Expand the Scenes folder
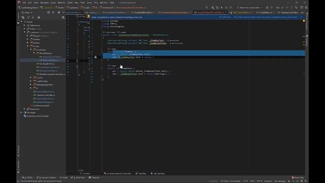The height and width of the screenshot is (183, 325). [27, 43]
